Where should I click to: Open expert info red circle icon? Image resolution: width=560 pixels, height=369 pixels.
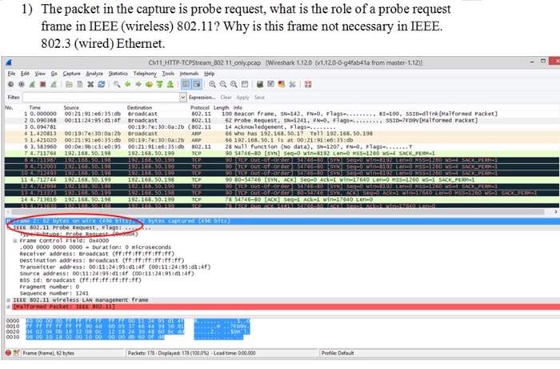[8, 353]
